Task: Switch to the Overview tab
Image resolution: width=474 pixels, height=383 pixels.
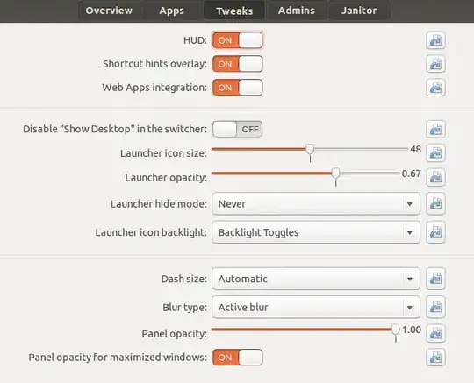Action: pos(109,11)
